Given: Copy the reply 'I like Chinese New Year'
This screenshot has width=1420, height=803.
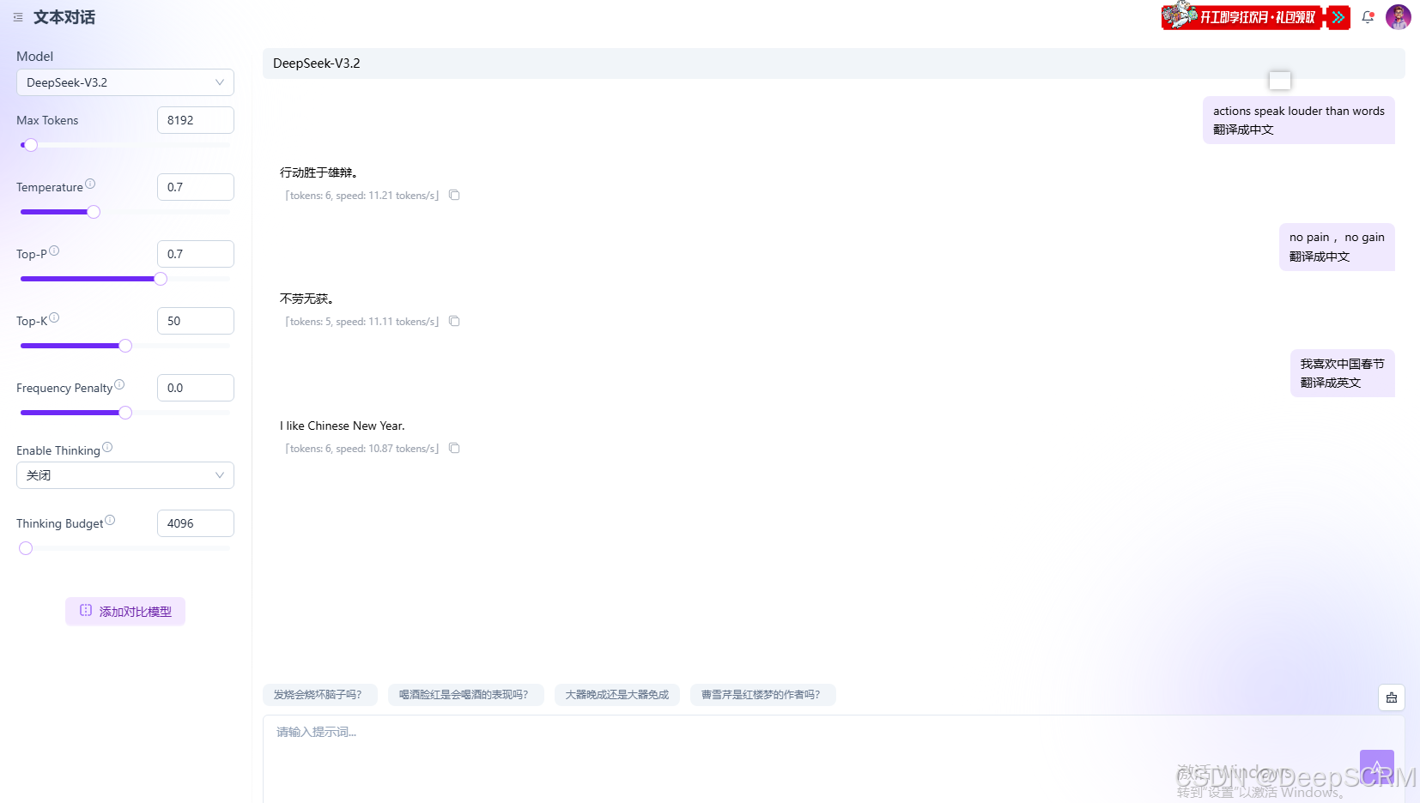Looking at the screenshot, I should click(x=454, y=449).
